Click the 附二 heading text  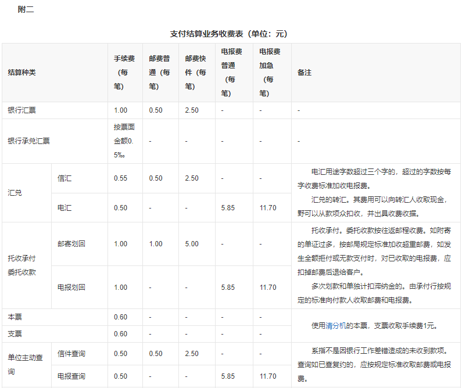click(26, 9)
